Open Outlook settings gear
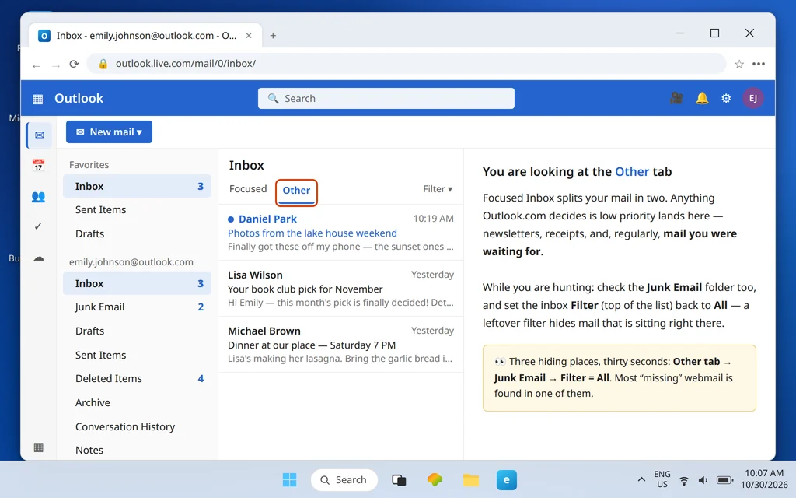Viewport: 796px width, 498px height. coord(727,98)
